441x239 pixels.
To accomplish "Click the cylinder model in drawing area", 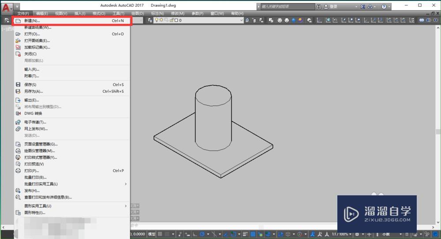I will [x=213, y=118].
